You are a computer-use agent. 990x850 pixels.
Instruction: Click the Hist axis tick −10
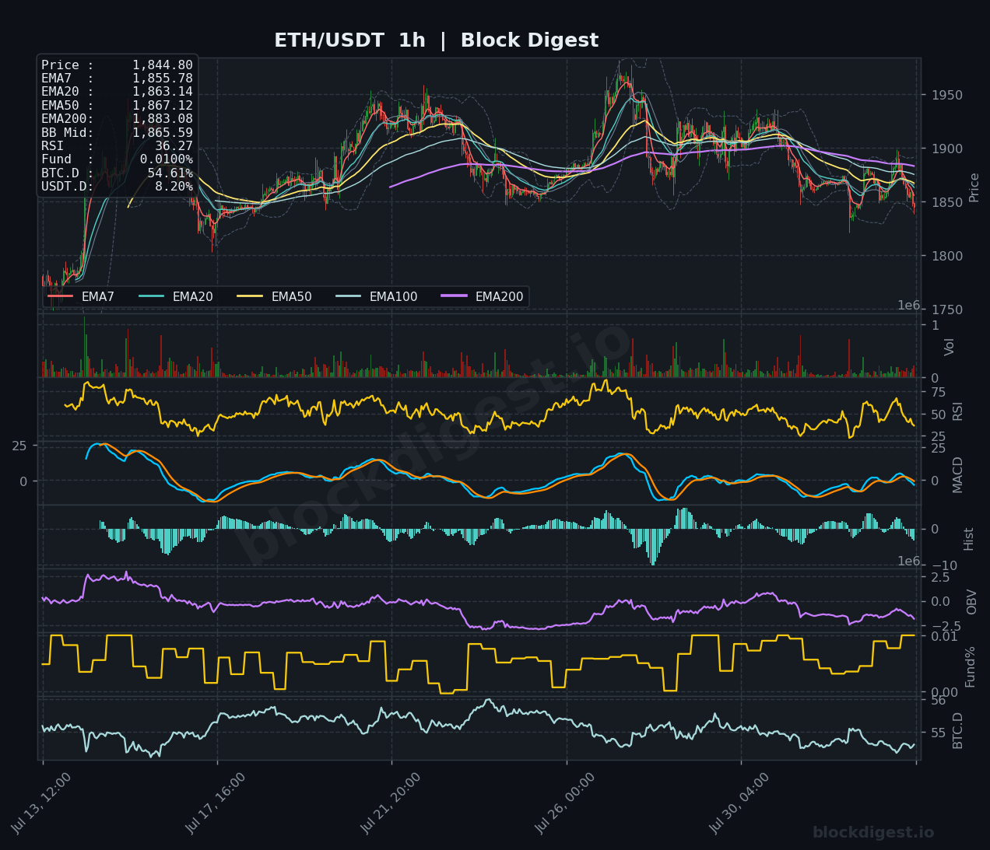point(944,565)
